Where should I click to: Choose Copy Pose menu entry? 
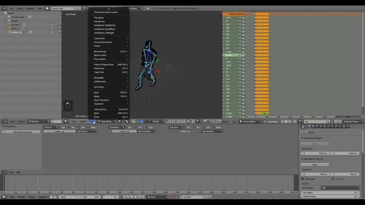108,72
